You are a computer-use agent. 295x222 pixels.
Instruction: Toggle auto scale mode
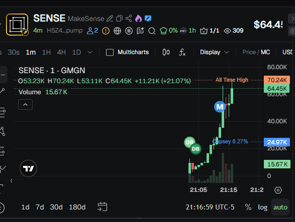coord(280,207)
